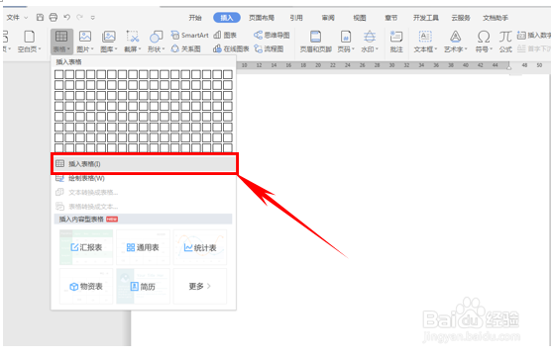Click the 图表 chart button

(225, 35)
